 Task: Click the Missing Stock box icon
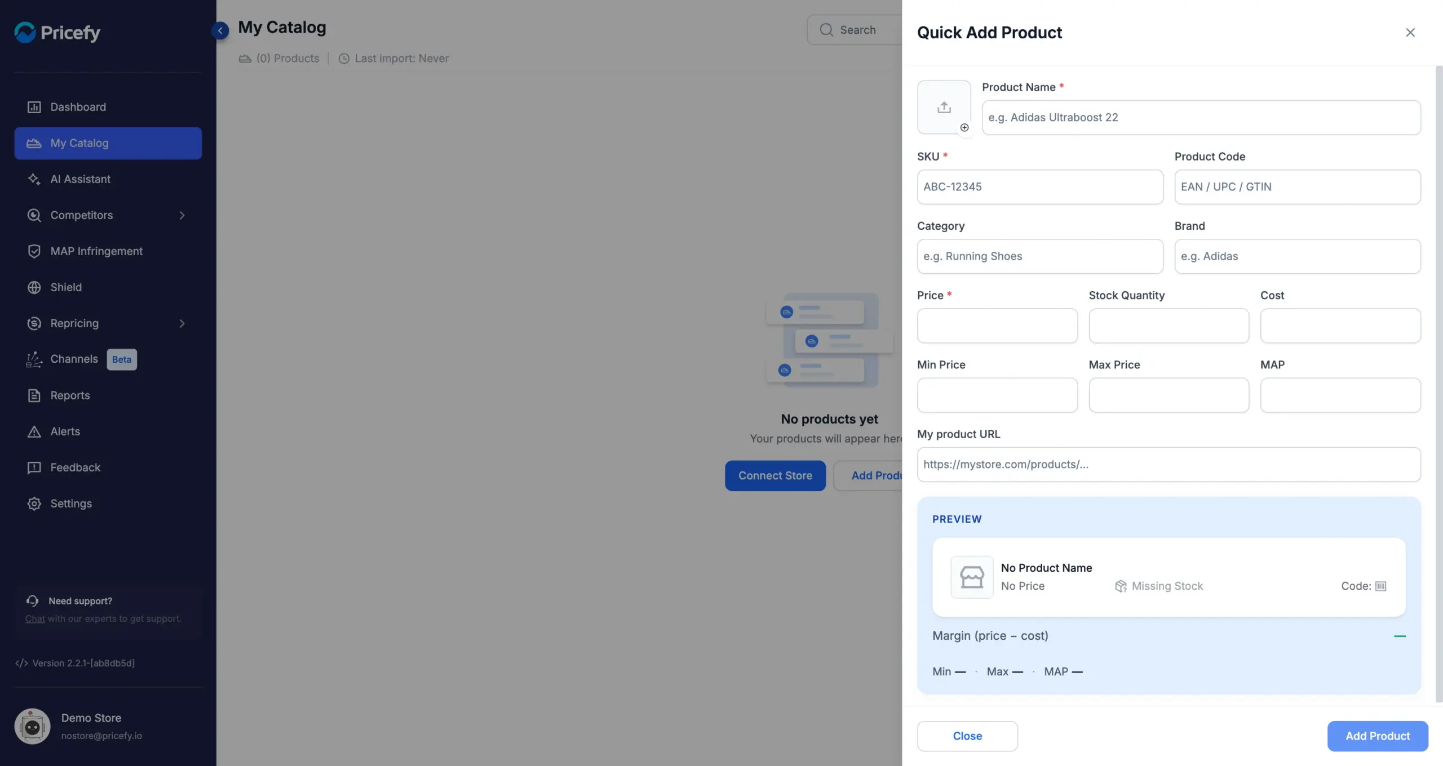(1121, 586)
